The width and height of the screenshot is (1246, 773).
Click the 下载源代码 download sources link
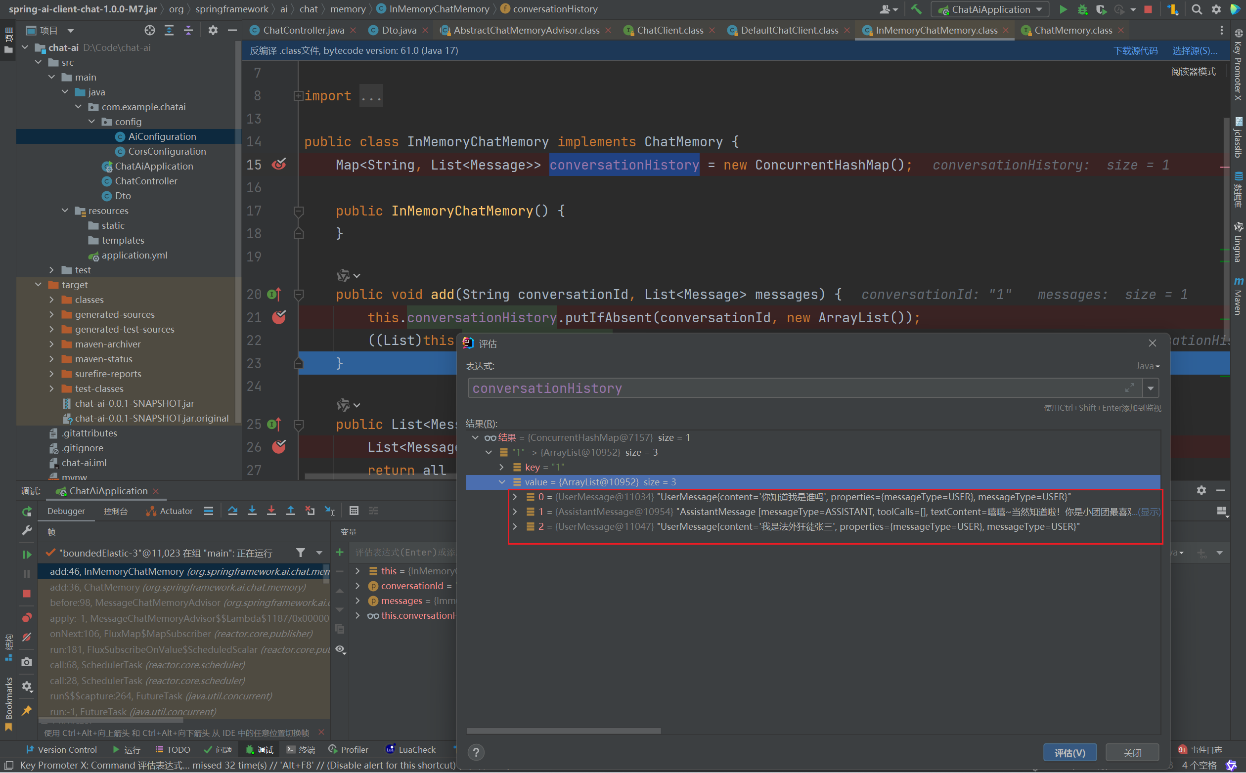coord(1135,50)
